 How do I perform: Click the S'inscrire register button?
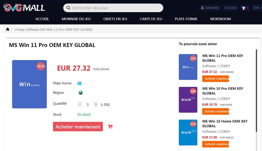[230, 8]
